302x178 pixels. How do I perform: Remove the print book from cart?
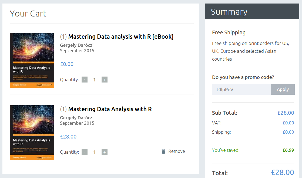173,151
